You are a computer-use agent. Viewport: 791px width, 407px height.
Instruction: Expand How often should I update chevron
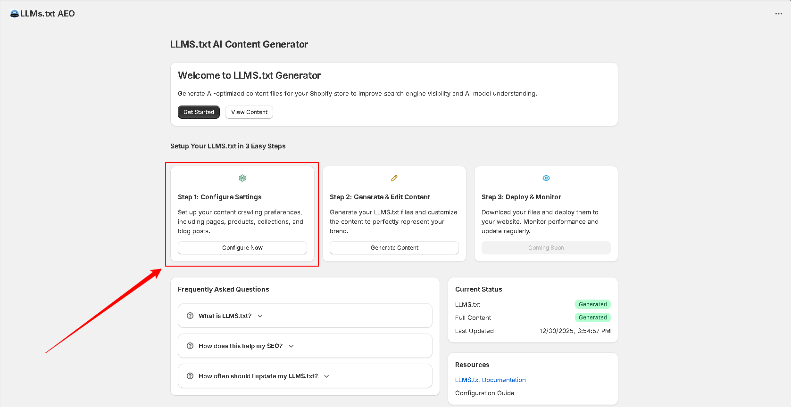(x=326, y=376)
